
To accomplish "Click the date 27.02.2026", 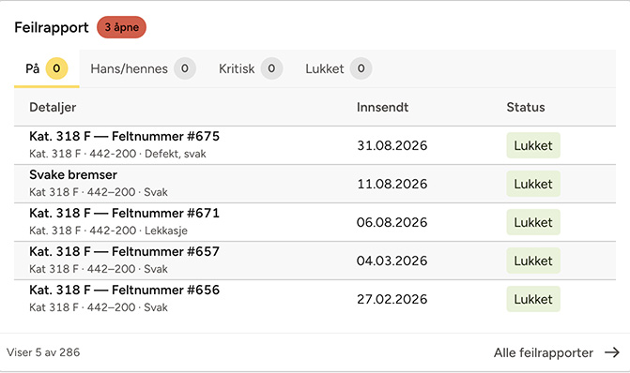I will (x=392, y=299).
